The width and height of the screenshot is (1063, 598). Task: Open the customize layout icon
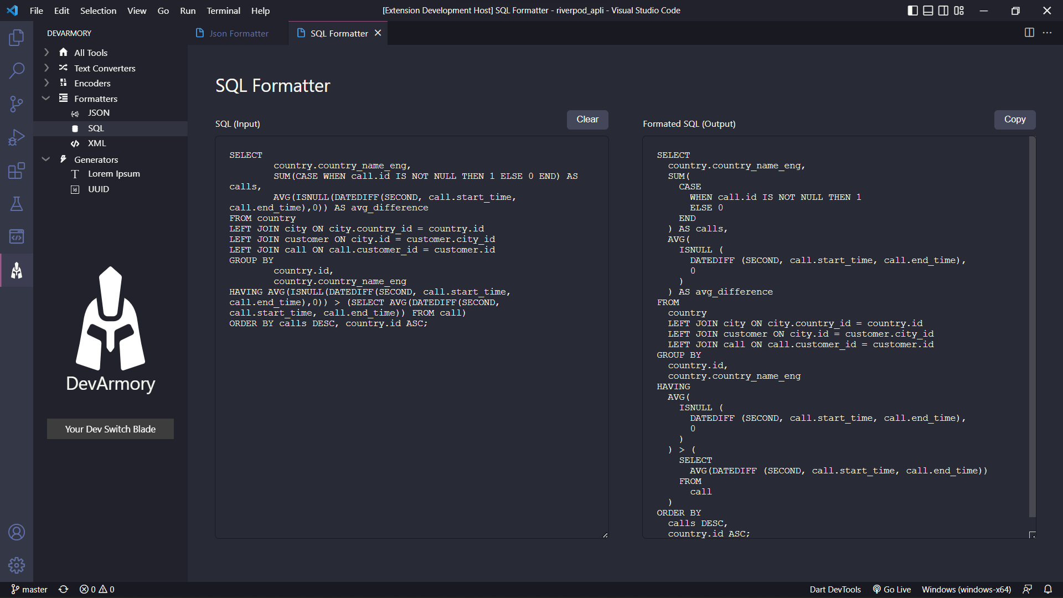[959, 11]
